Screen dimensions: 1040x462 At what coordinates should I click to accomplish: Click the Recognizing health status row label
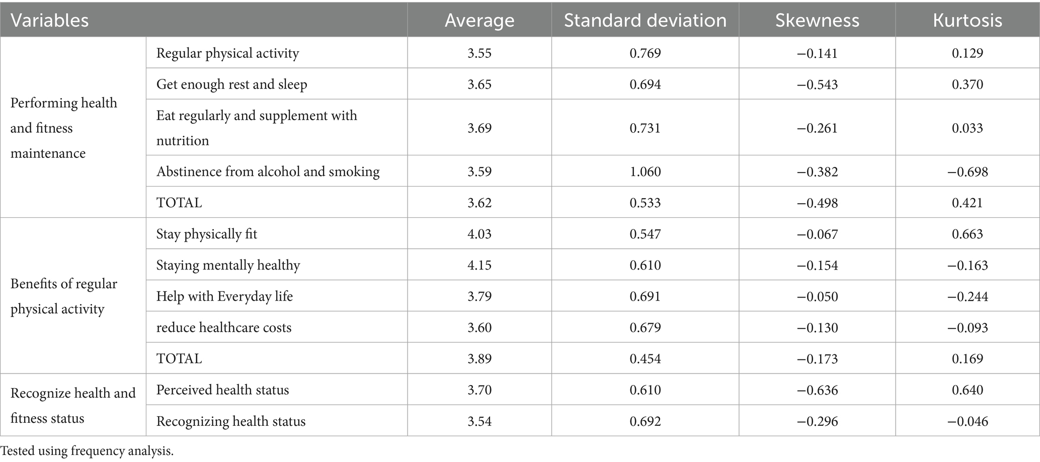[231, 421]
